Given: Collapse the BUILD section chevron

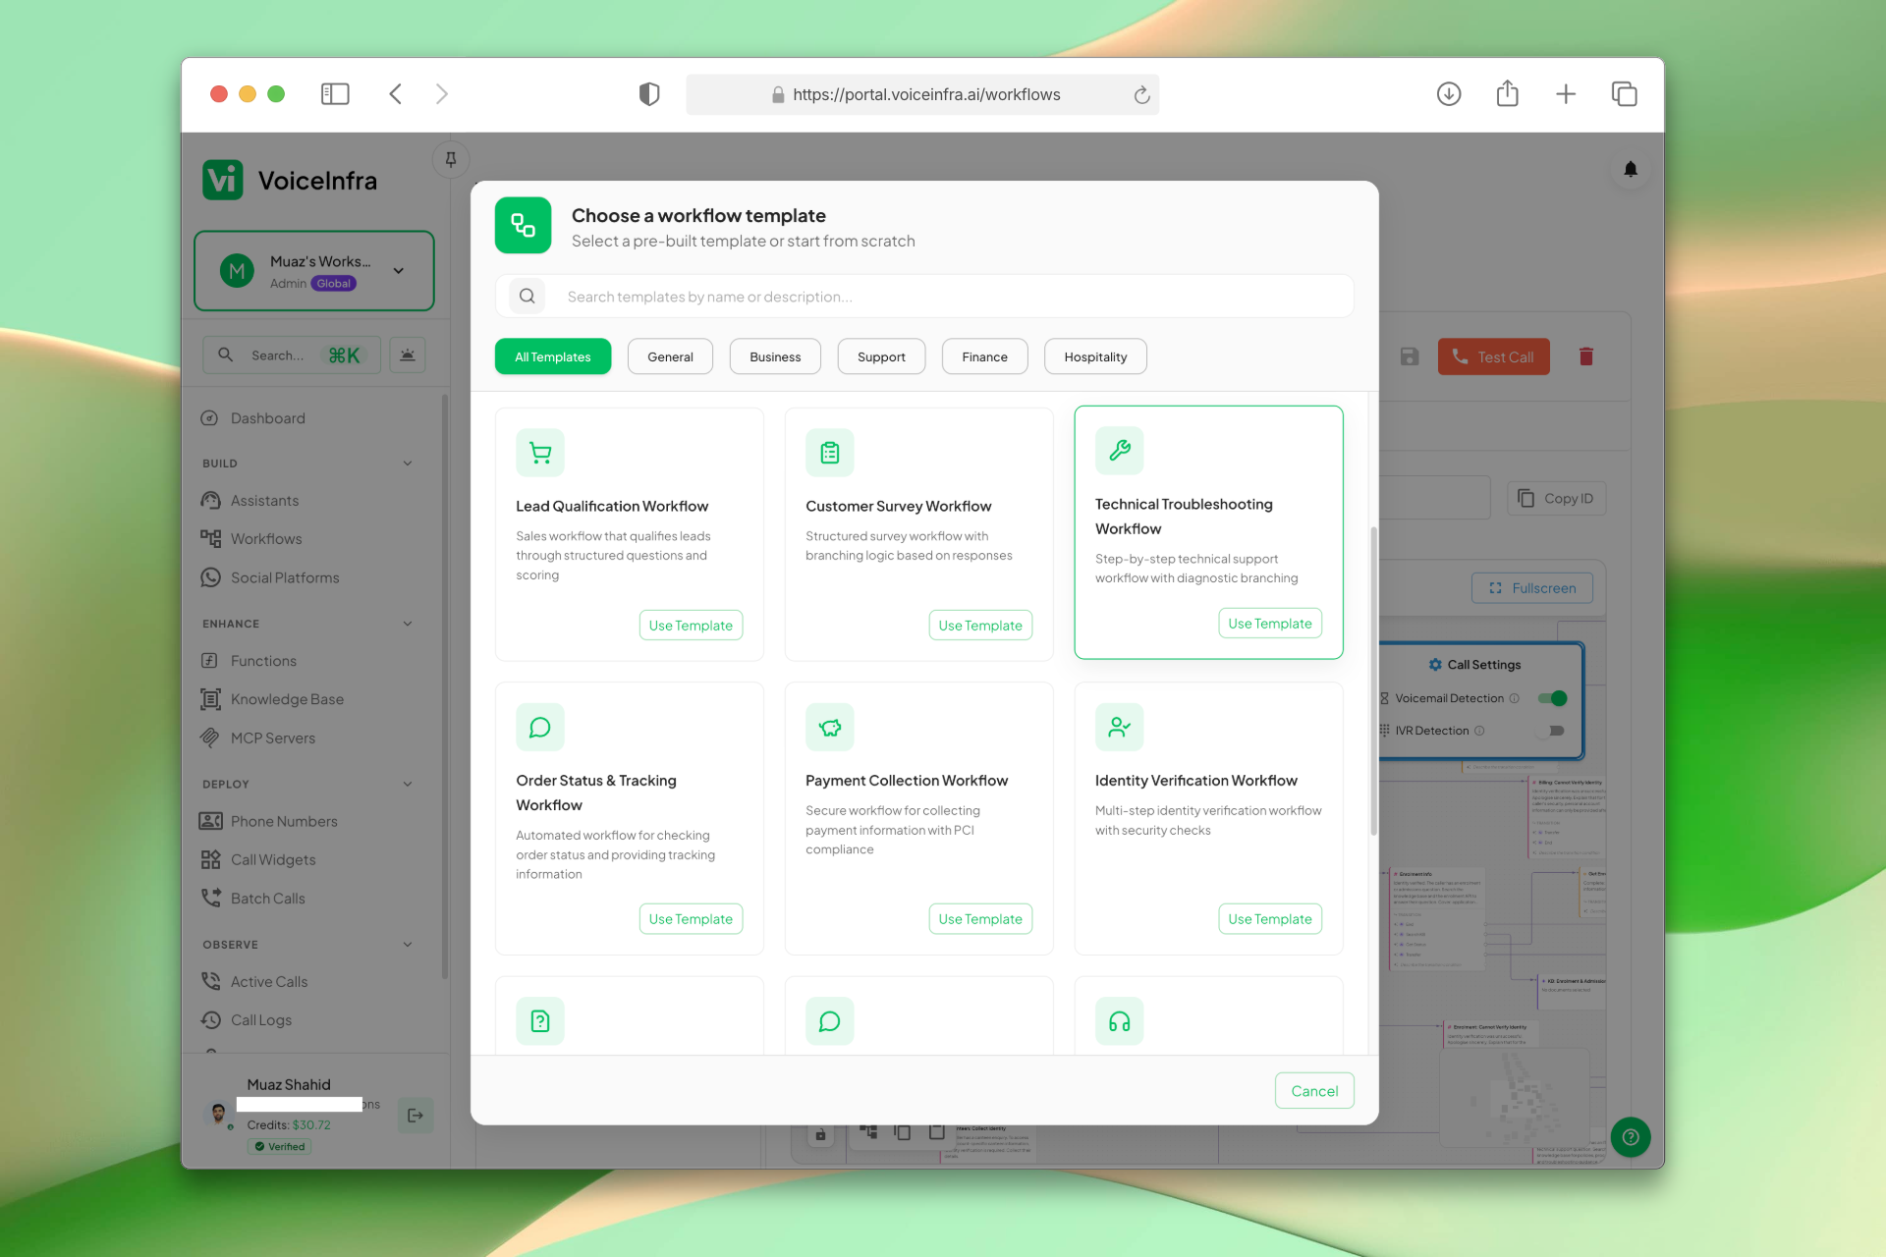Looking at the screenshot, I should coord(408,464).
